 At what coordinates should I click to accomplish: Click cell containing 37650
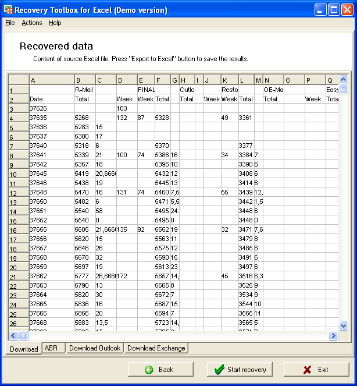coord(52,201)
